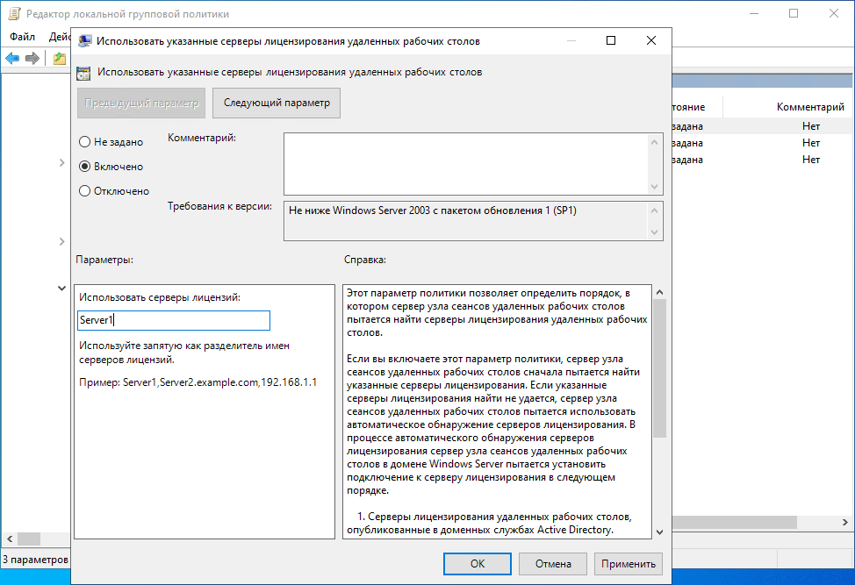Click the up arrow in the Требования к версии box
Viewport: 855px width, 585px height.
coord(654,210)
